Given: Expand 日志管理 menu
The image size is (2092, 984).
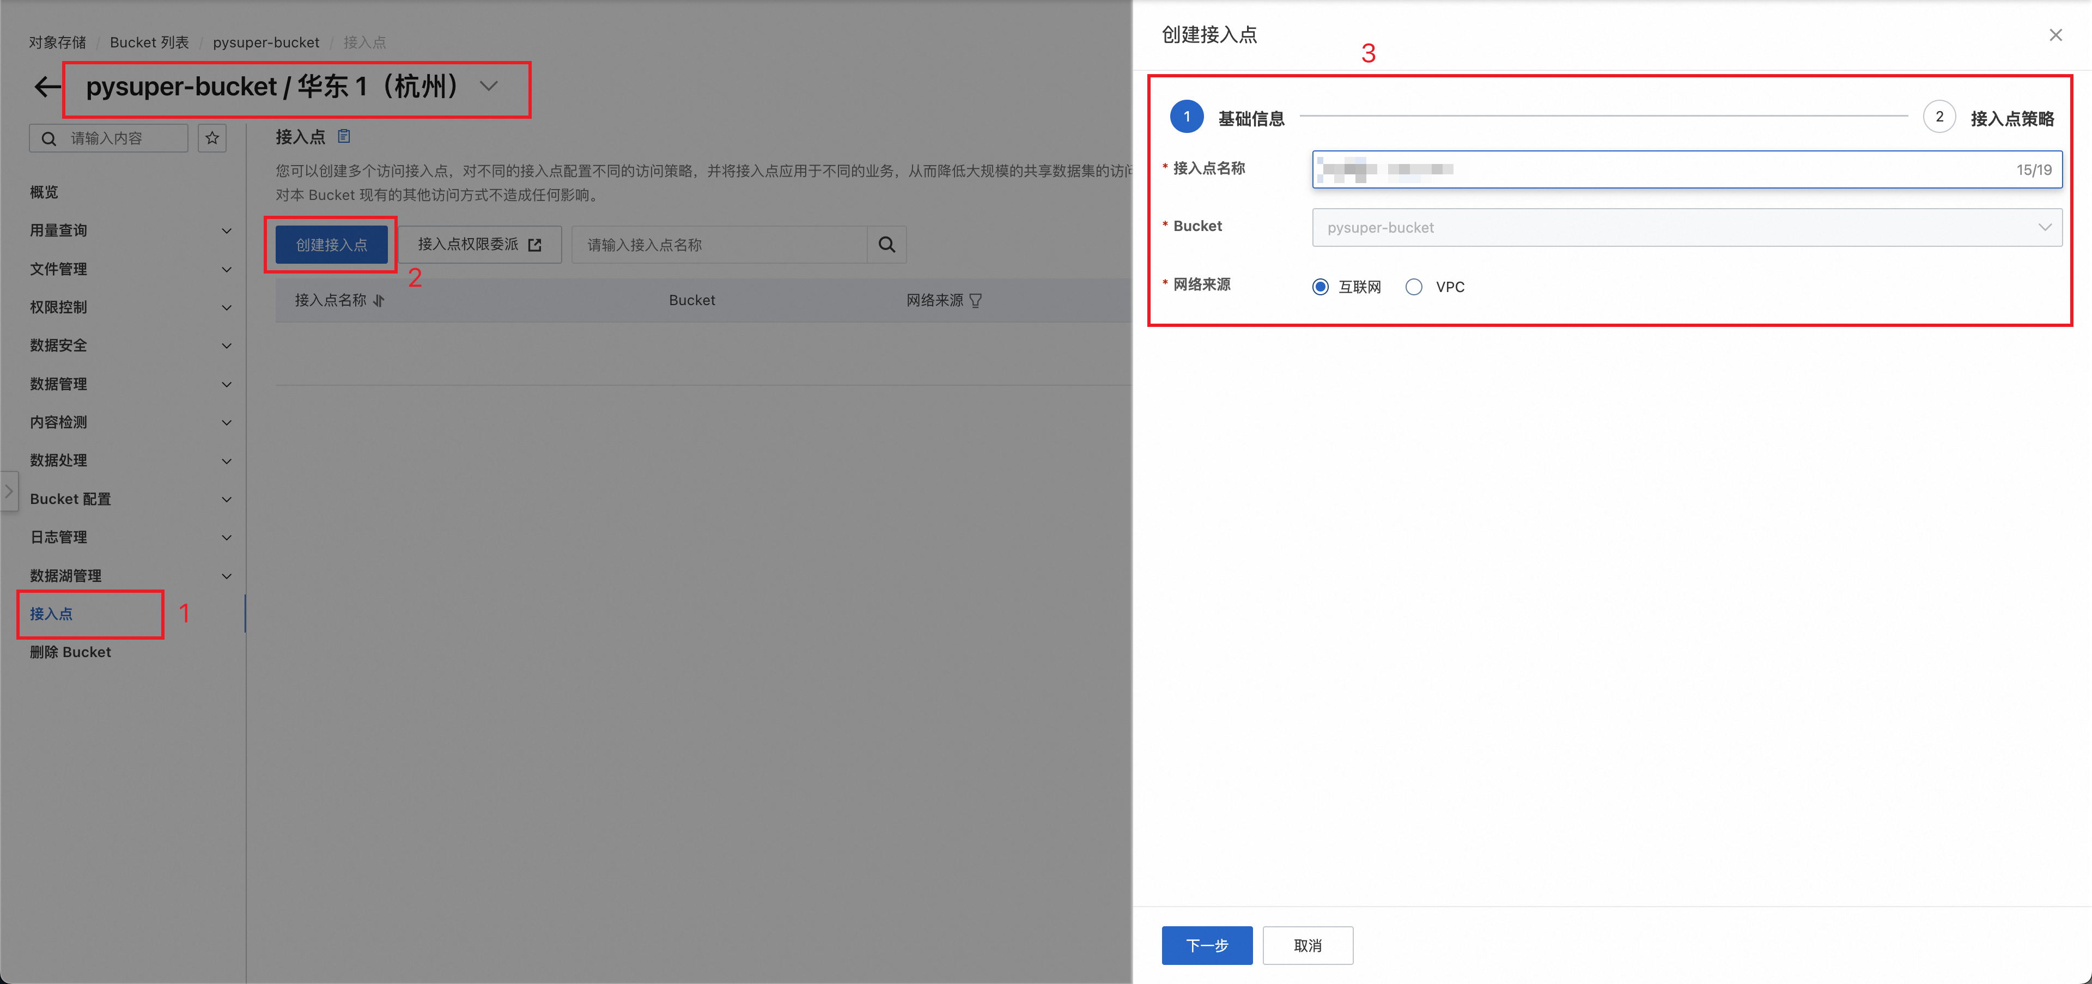Looking at the screenshot, I should point(131,537).
